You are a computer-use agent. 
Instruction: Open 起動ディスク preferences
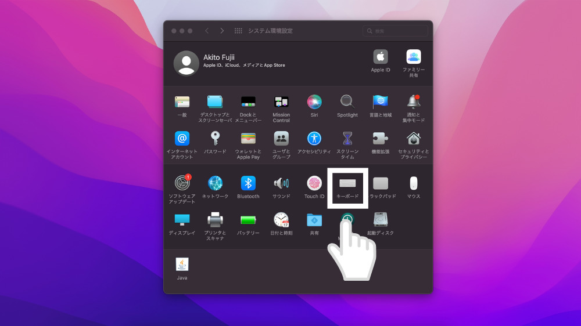381,220
